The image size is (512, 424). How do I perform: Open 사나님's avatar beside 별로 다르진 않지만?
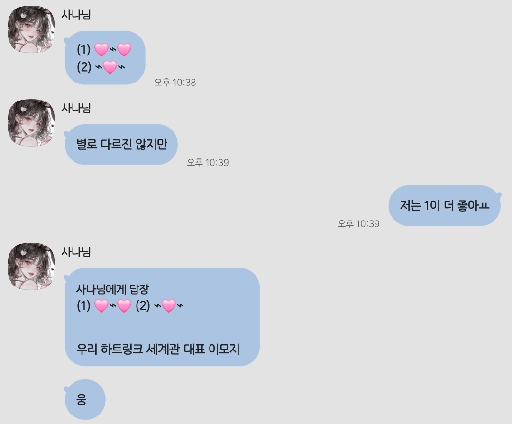(31, 123)
